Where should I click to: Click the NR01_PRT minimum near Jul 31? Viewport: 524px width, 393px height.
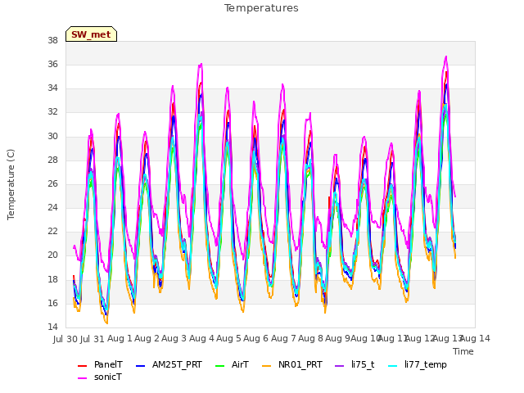(106, 323)
